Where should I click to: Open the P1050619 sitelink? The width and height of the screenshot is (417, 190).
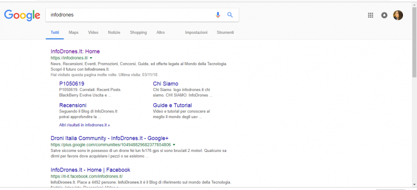click(72, 84)
